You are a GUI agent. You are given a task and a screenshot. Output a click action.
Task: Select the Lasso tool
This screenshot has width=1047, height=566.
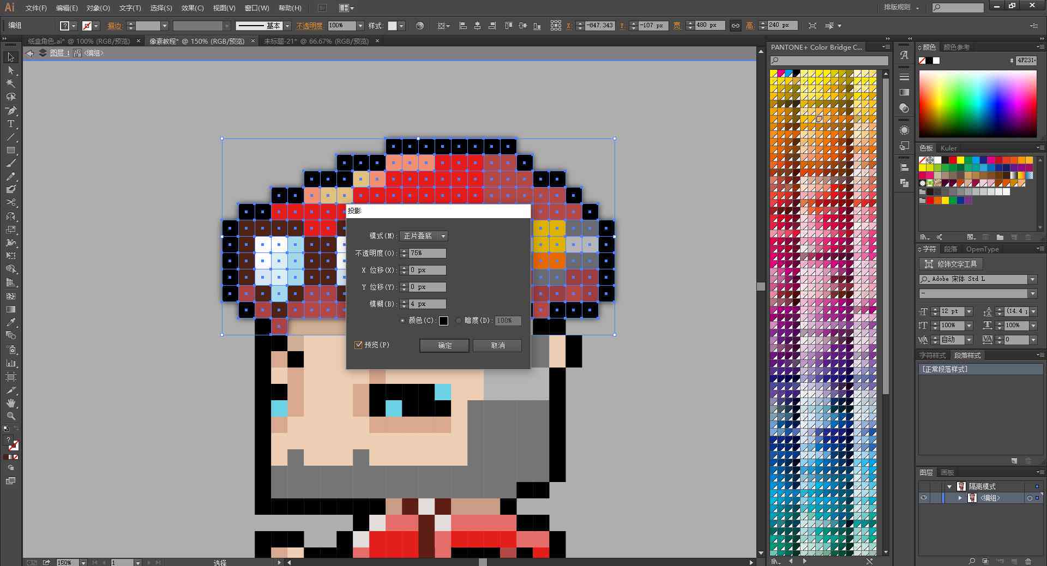tap(11, 97)
